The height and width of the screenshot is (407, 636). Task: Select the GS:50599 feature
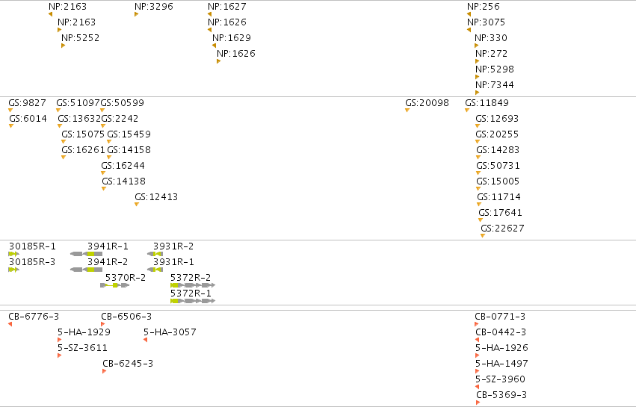(x=102, y=111)
